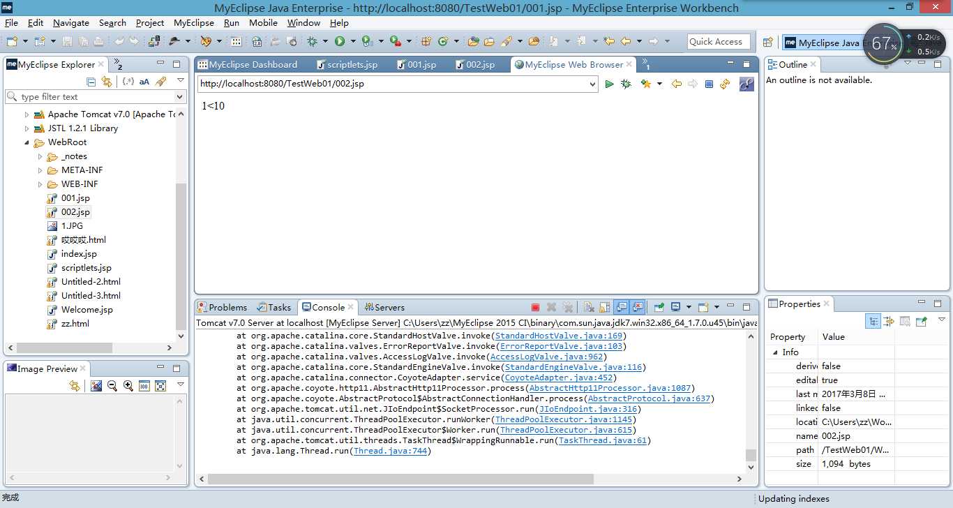This screenshot has width=953, height=508.
Task: Click the browser debug bug icon
Action: (626, 84)
